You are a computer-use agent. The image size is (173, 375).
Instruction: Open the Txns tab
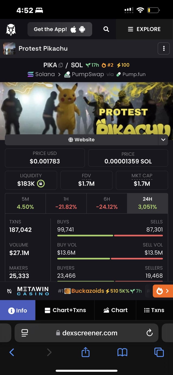154,310
